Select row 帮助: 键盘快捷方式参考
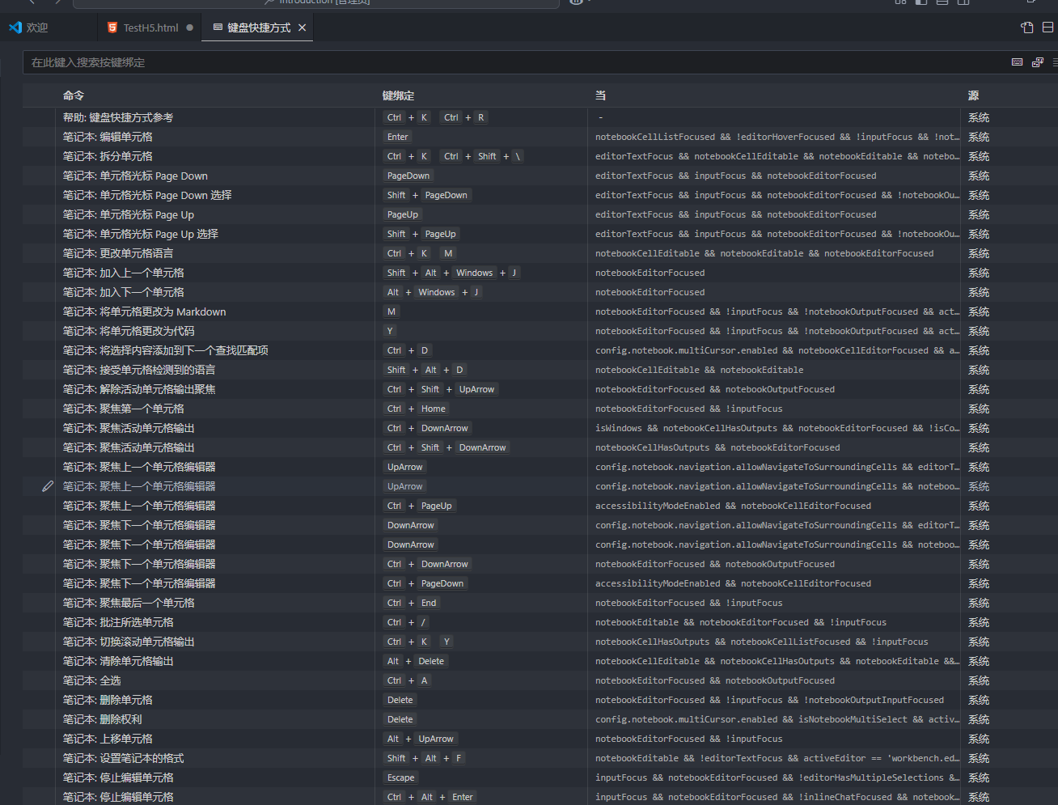This screenshot has height=805, width=1058. [540, 117]
